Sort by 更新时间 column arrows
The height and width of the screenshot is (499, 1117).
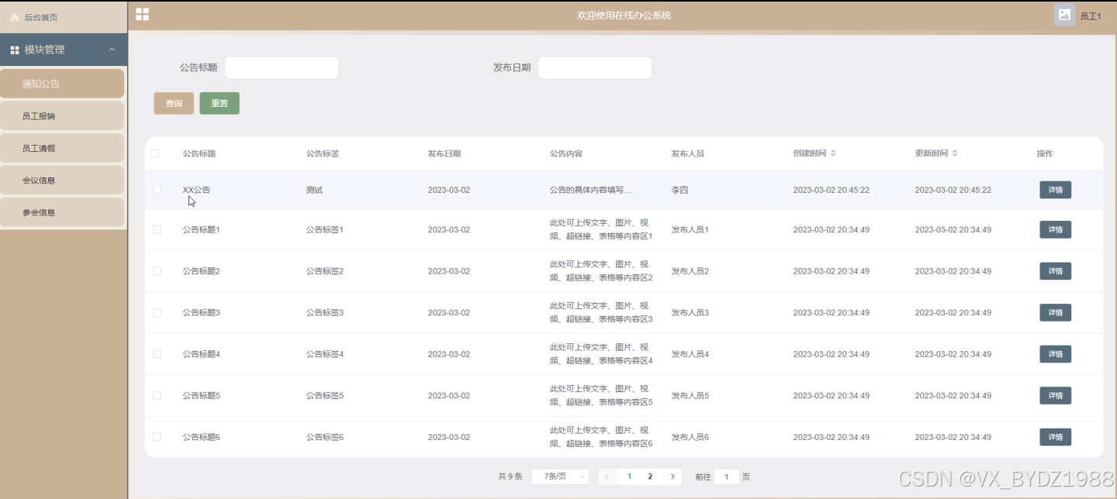coord(955,153)
